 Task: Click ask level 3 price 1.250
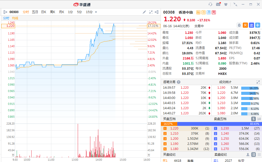(x=225, y=139)
